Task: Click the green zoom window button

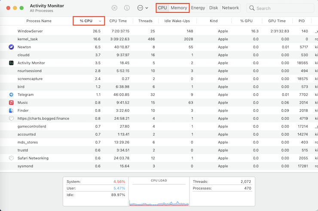Action: [x=21, y=8]
